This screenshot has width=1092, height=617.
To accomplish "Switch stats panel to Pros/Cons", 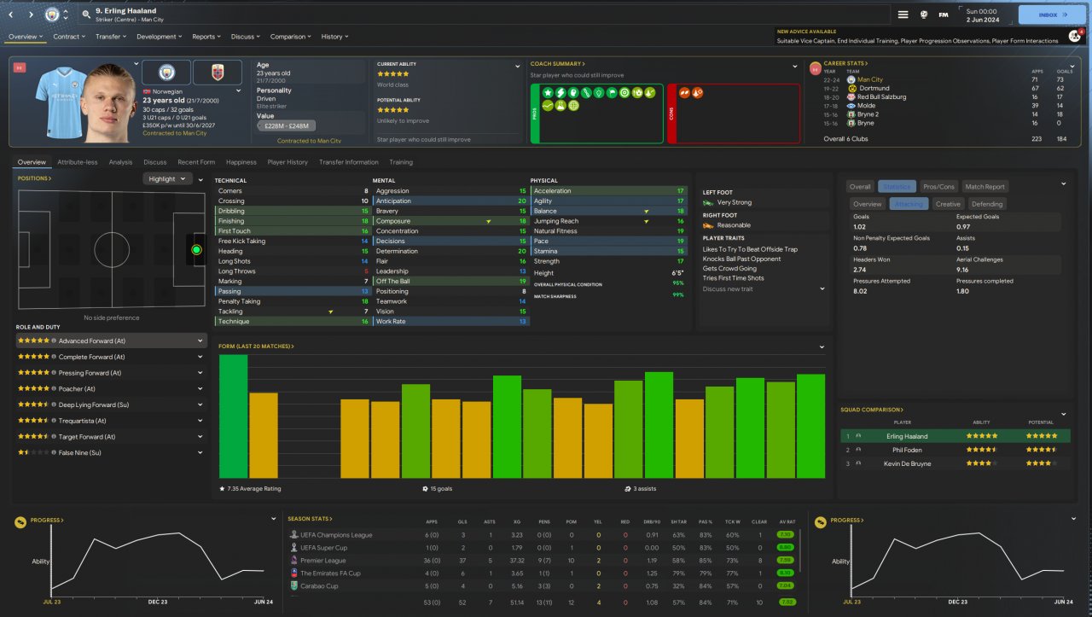I will click(938, 186).
